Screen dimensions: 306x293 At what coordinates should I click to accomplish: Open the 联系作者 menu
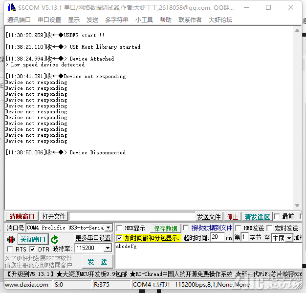pyautogui.click(x=190, y=20)
